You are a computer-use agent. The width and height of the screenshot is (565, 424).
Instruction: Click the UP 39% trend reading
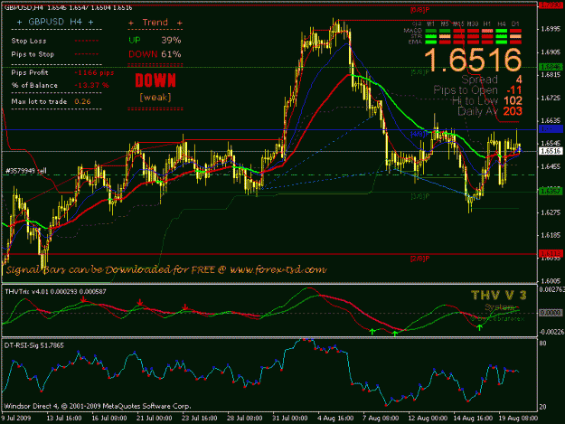pyautogui.click(x=155, y=41)
